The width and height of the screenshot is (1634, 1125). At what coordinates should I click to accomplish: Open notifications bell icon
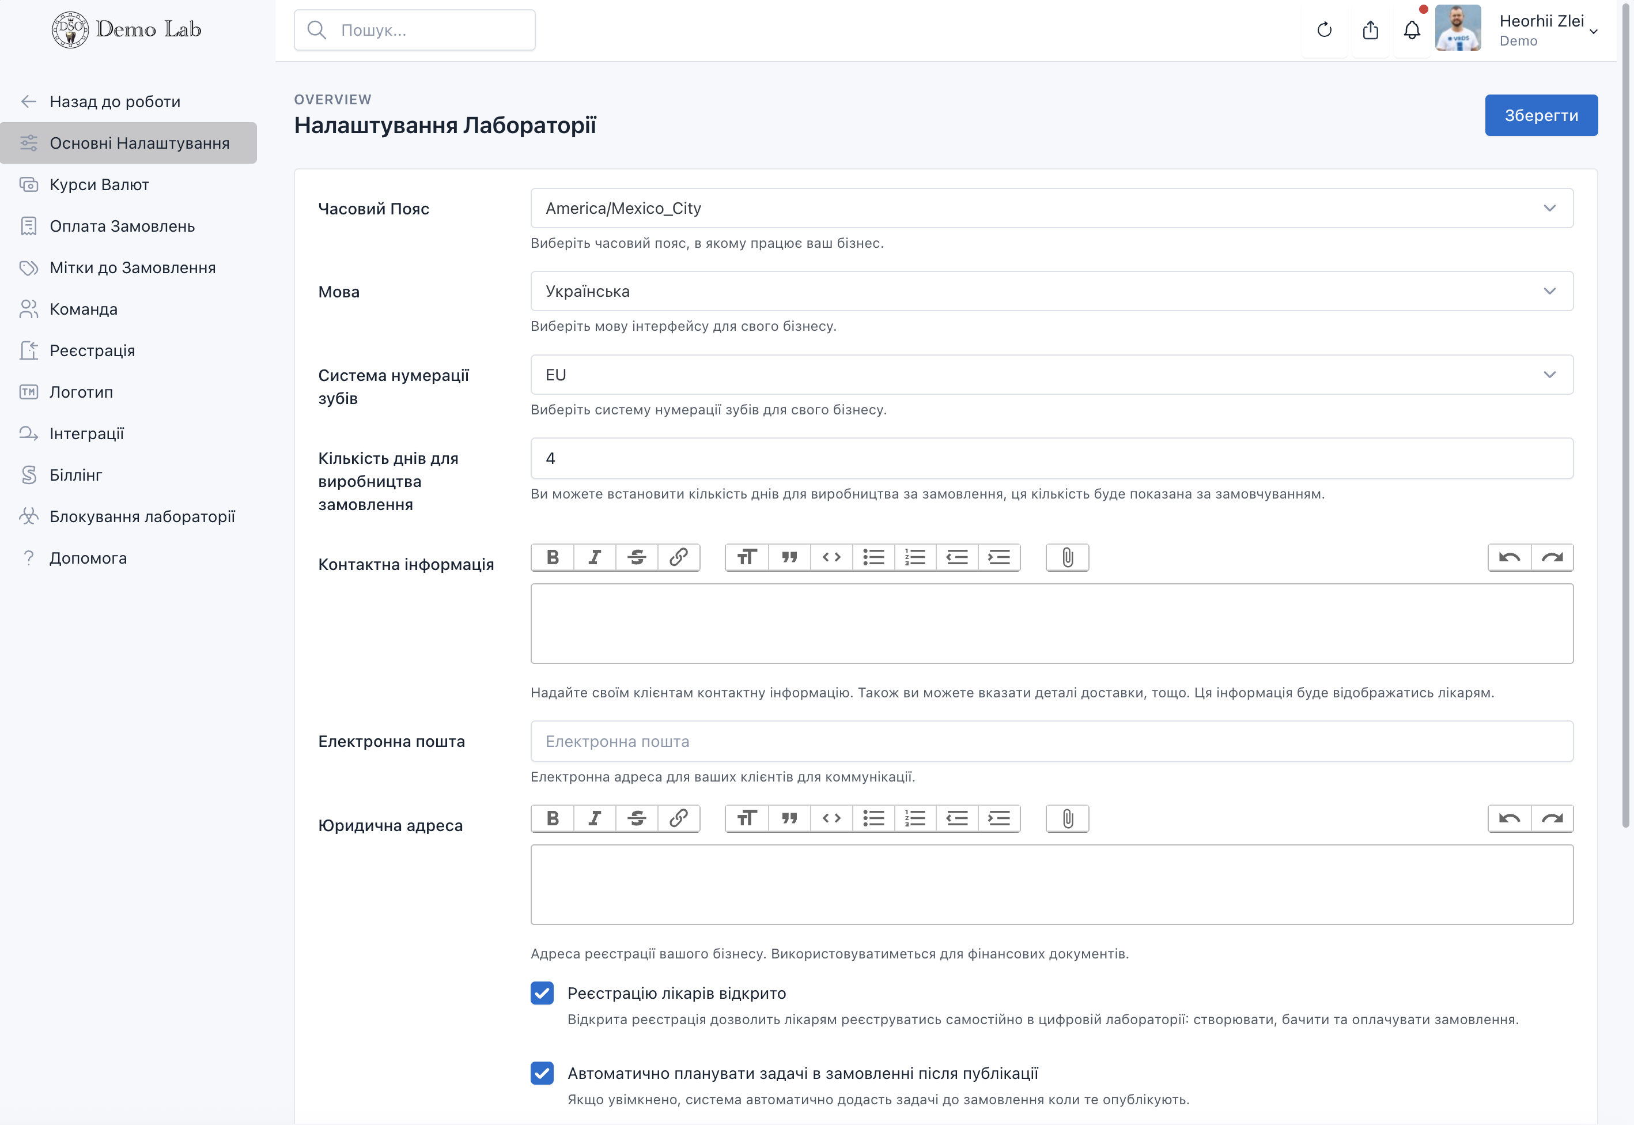pyautogui.click(x=1412, y=31)
